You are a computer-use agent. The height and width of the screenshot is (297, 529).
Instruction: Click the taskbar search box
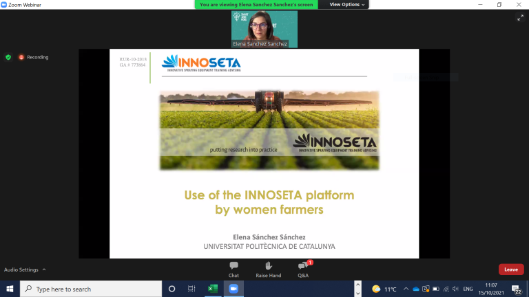point(91,289)
